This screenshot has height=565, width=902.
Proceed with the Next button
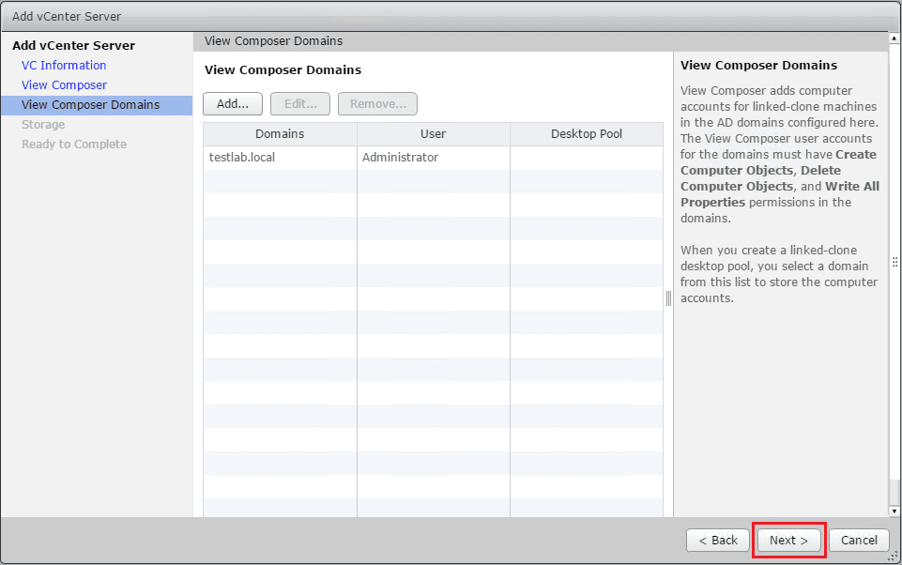[788, 541]
